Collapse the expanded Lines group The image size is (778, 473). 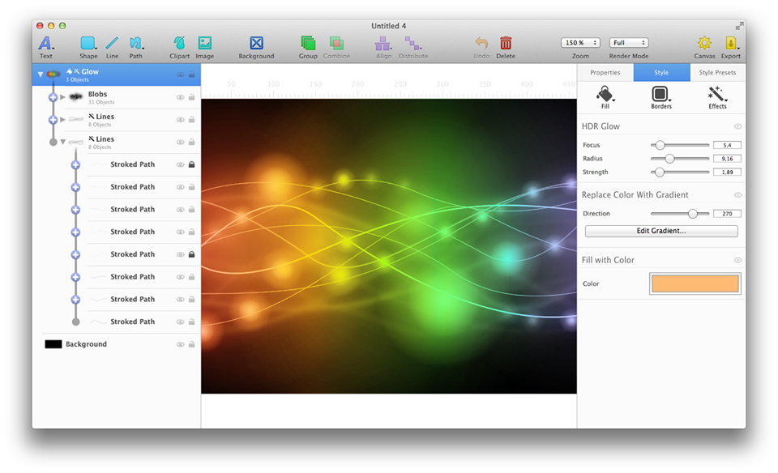63,142
